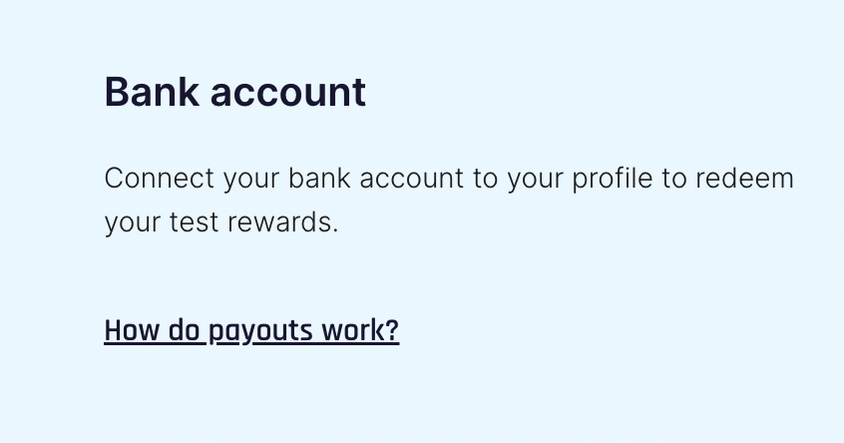
Task: Click the word 'profile' in the description
Action: tap(612, 180)
